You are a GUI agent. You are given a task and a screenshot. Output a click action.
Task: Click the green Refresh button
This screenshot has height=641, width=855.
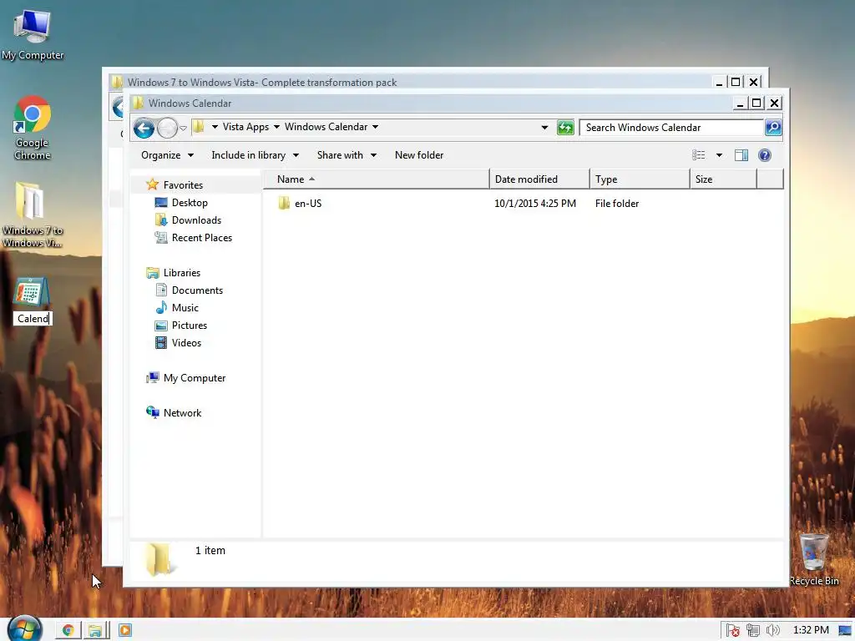point(565,128)
